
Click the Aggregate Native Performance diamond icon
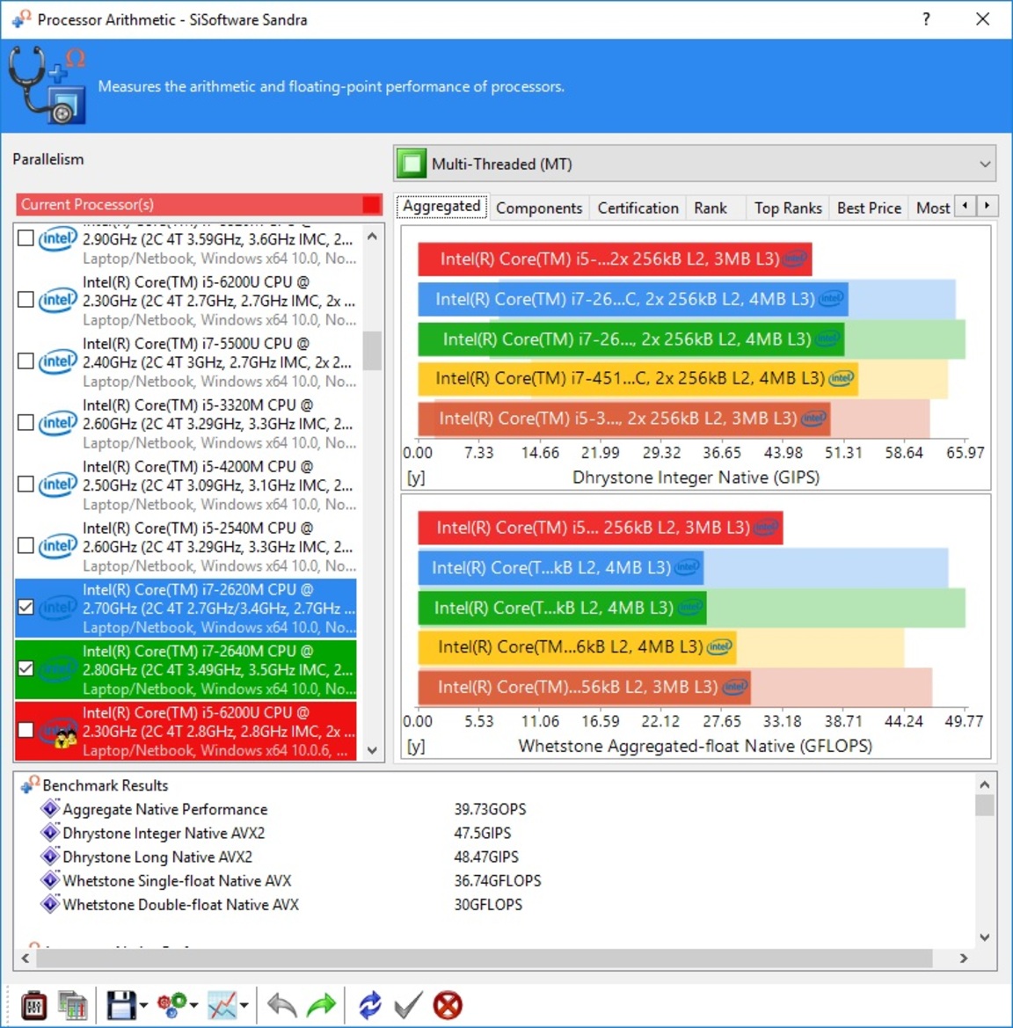pyautogui.click(x=50, y=808)
